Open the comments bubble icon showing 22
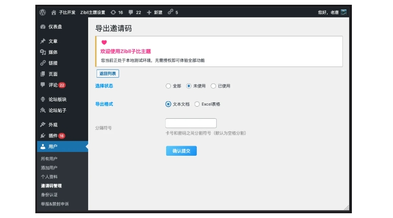393x218 pixels. coord(131,12)
